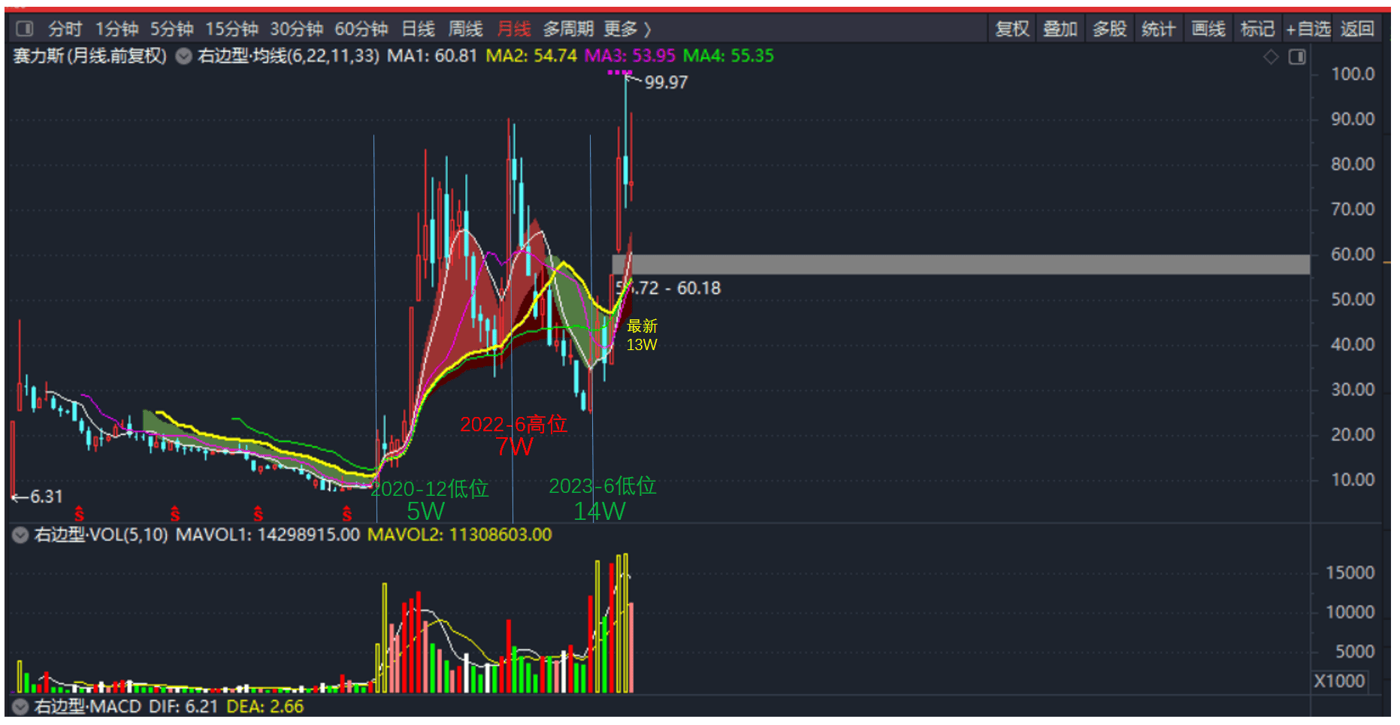Switch to the 周线 weekly chart
This screenshot has height=725, width=1400.
[x=465, y=29]
